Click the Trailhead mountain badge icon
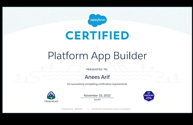193x125 pixels. 51,95
